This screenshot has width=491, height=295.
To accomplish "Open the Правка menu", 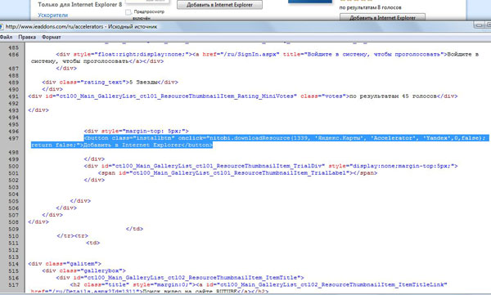I will point(27,38).
